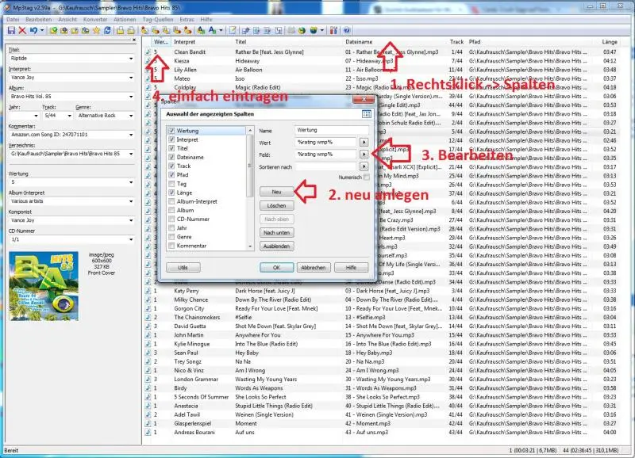This screenshot has width=635, height=458.
Task: Click the red Remove tag toolbar icon
Action: click(x=22, y=32)
